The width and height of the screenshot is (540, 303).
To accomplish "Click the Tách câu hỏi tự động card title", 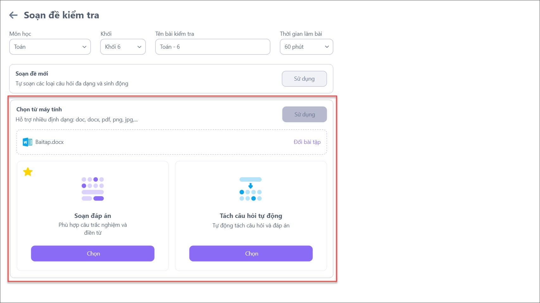I will click(251, 216).
